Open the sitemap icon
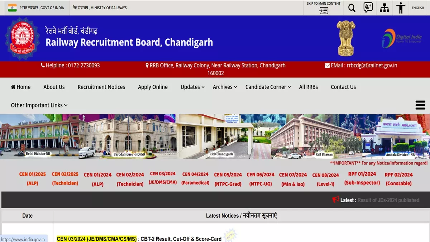The height and width of the screenshot is (242, 430). click(x=384, y=8)
